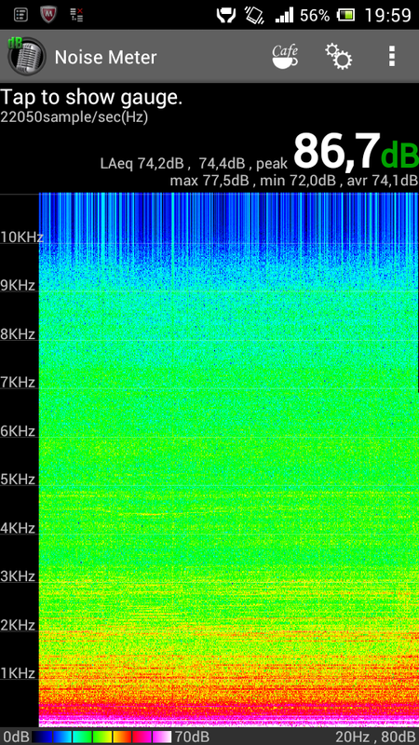Click the color scale legend bar
This screenshot has width=419, height=745.
(x=101, y=737)
